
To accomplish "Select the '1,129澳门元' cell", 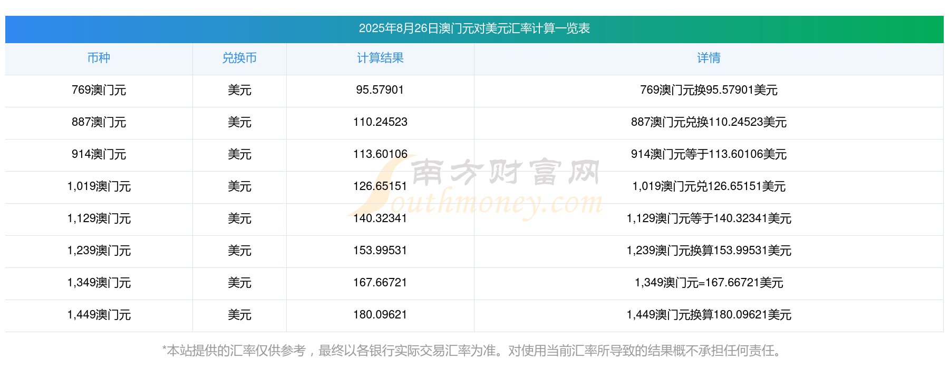I will pos(99,218).
